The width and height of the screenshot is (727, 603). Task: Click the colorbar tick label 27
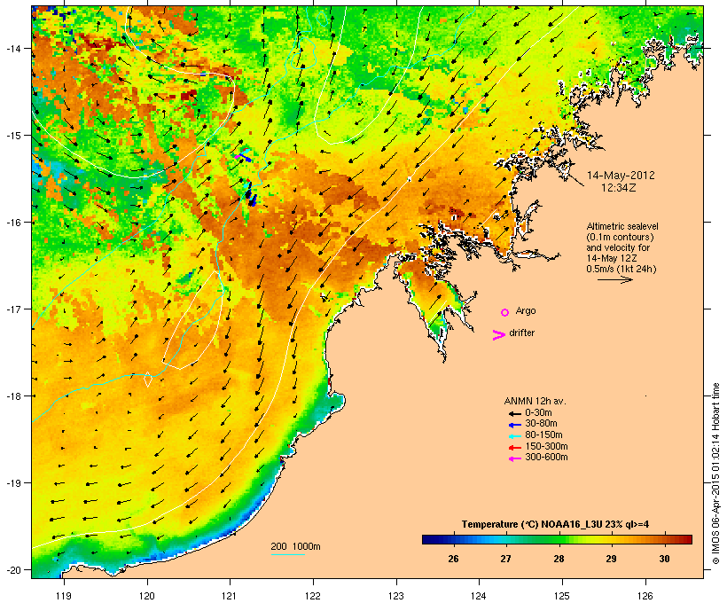coord(506,559)
